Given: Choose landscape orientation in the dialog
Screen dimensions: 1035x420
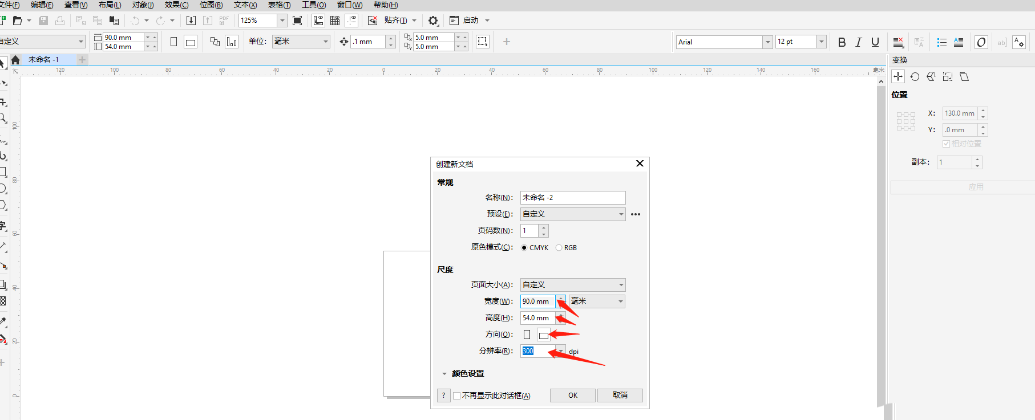Looking at the screenshot, I should (x=544, y=335).
